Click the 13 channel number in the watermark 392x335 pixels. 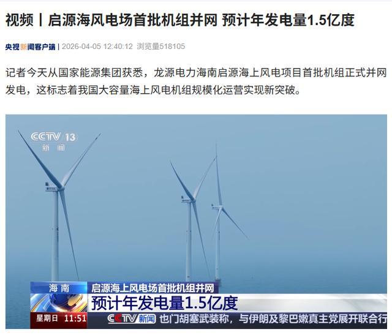click(x=70, y=137)
